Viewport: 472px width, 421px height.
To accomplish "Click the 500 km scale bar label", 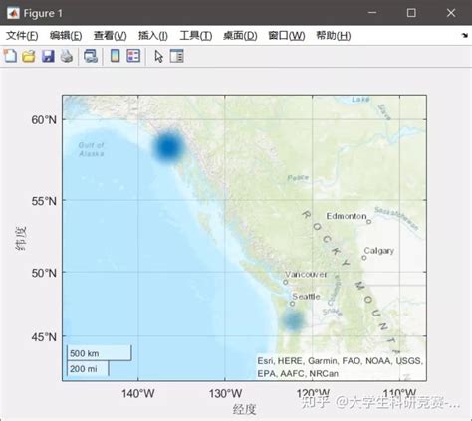I will [85, 353].
